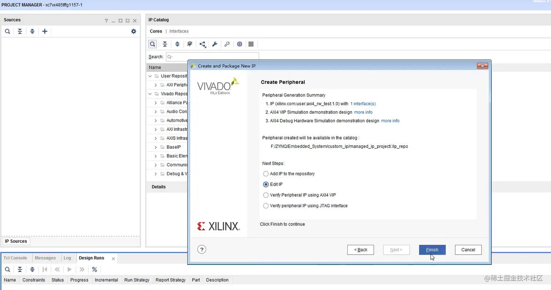Click the Run Strategy column header
Image resolution: width=551 pixels, height=290 pixels.
(137, 280)
